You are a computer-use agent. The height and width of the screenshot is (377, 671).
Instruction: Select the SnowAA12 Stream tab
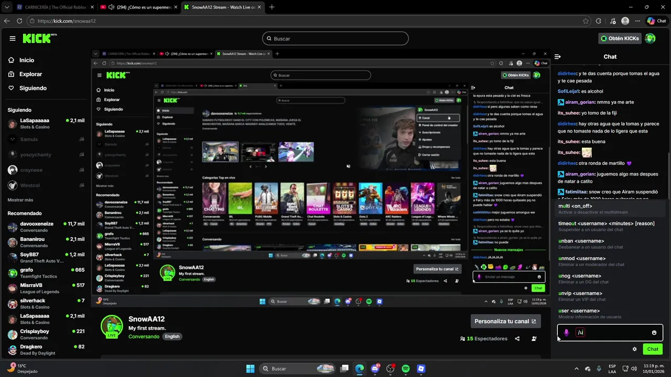coord(221,7)
